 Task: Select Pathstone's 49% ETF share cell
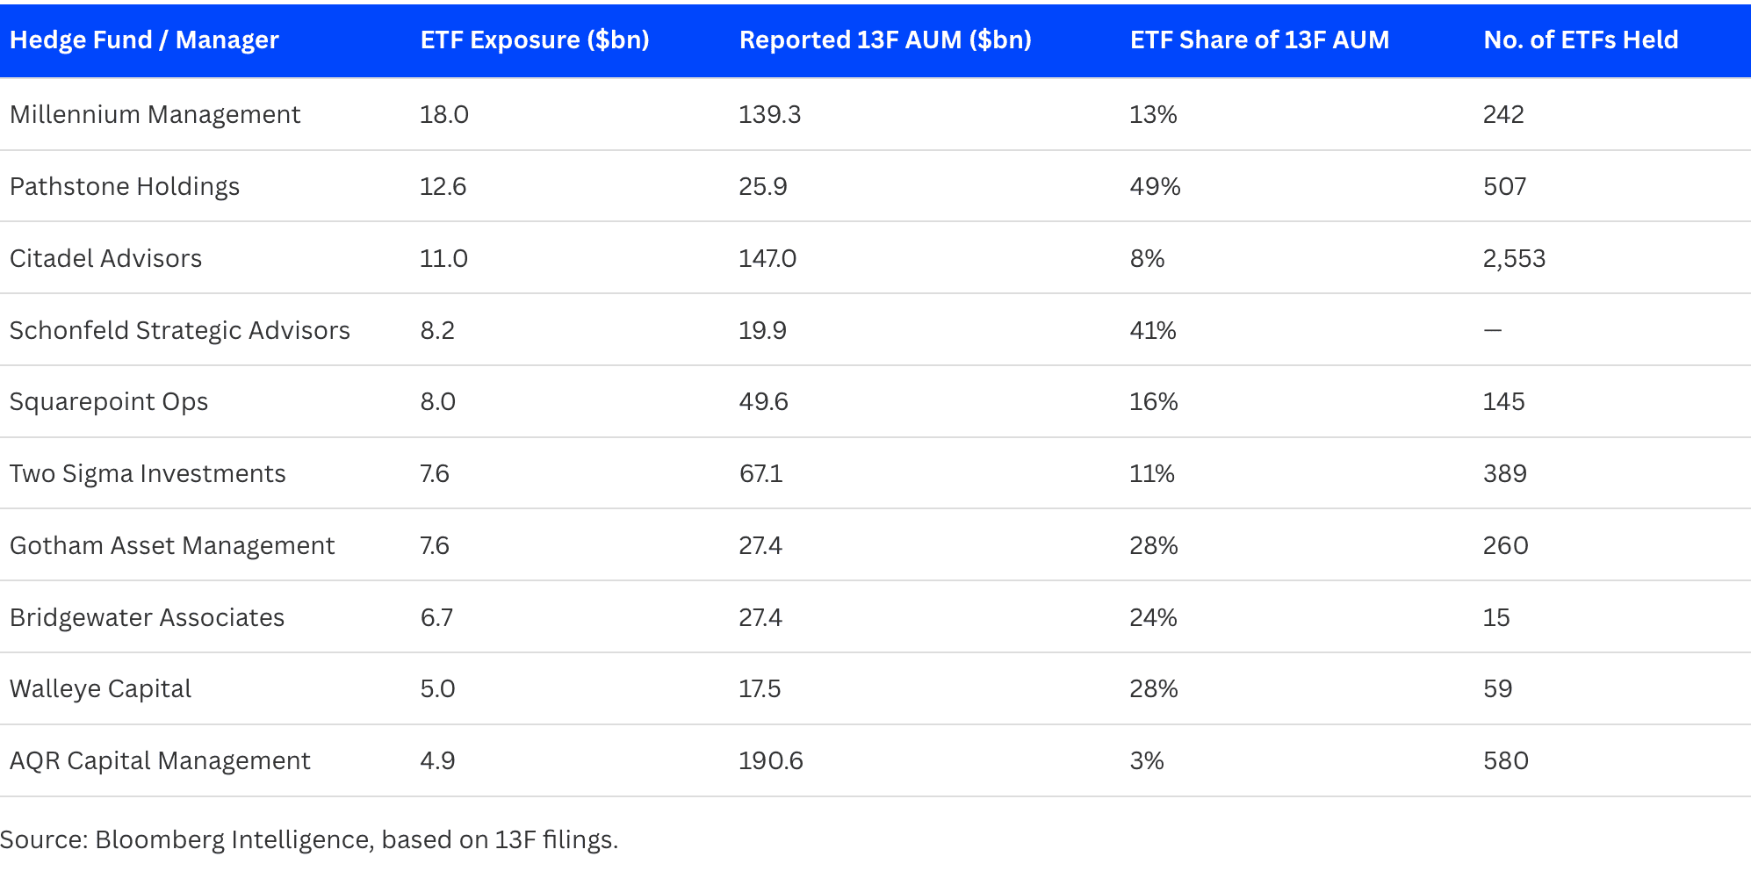[1155, 187]
